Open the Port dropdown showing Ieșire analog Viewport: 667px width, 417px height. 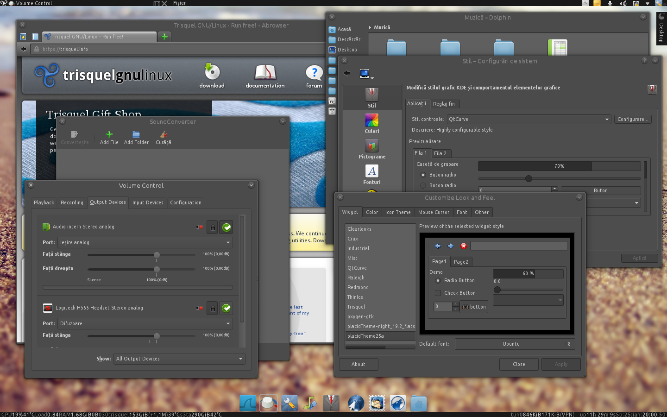(x=145, y=243)
